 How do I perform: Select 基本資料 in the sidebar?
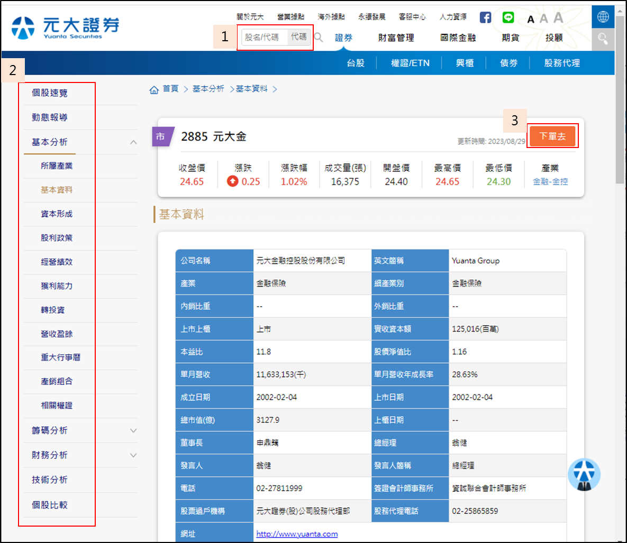point(57,190)
